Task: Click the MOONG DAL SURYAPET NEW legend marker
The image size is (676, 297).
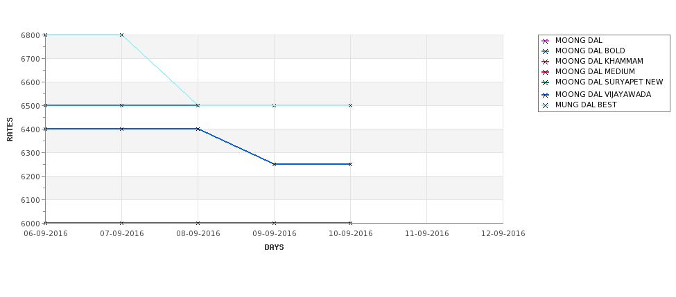Action: tap(546, 82)
